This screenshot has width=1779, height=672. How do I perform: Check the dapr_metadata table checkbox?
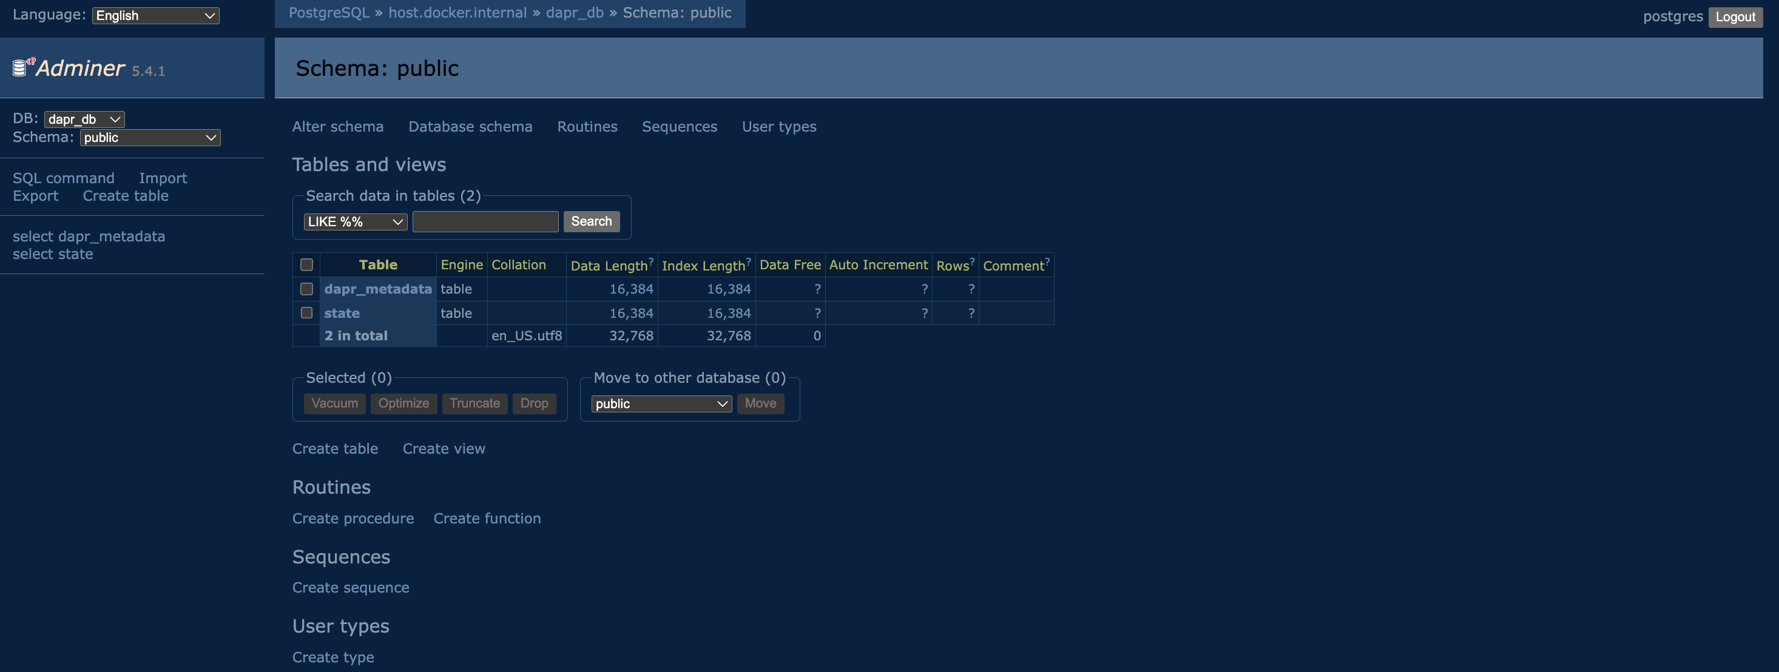(306, 289)
